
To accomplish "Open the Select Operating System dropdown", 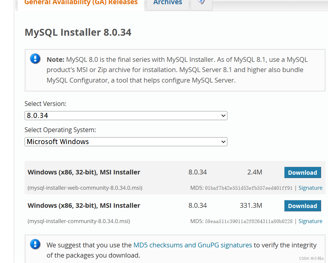I will point(126,142).
